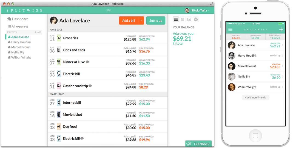Tap Nellie Bly name on phone
Viewport: 293px width, 148px height.
click(x=244, y=76)
